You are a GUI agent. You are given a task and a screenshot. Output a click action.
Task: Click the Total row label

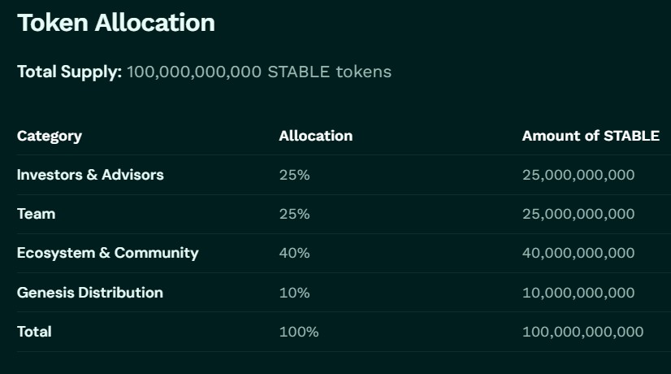[x=34, y=332]
